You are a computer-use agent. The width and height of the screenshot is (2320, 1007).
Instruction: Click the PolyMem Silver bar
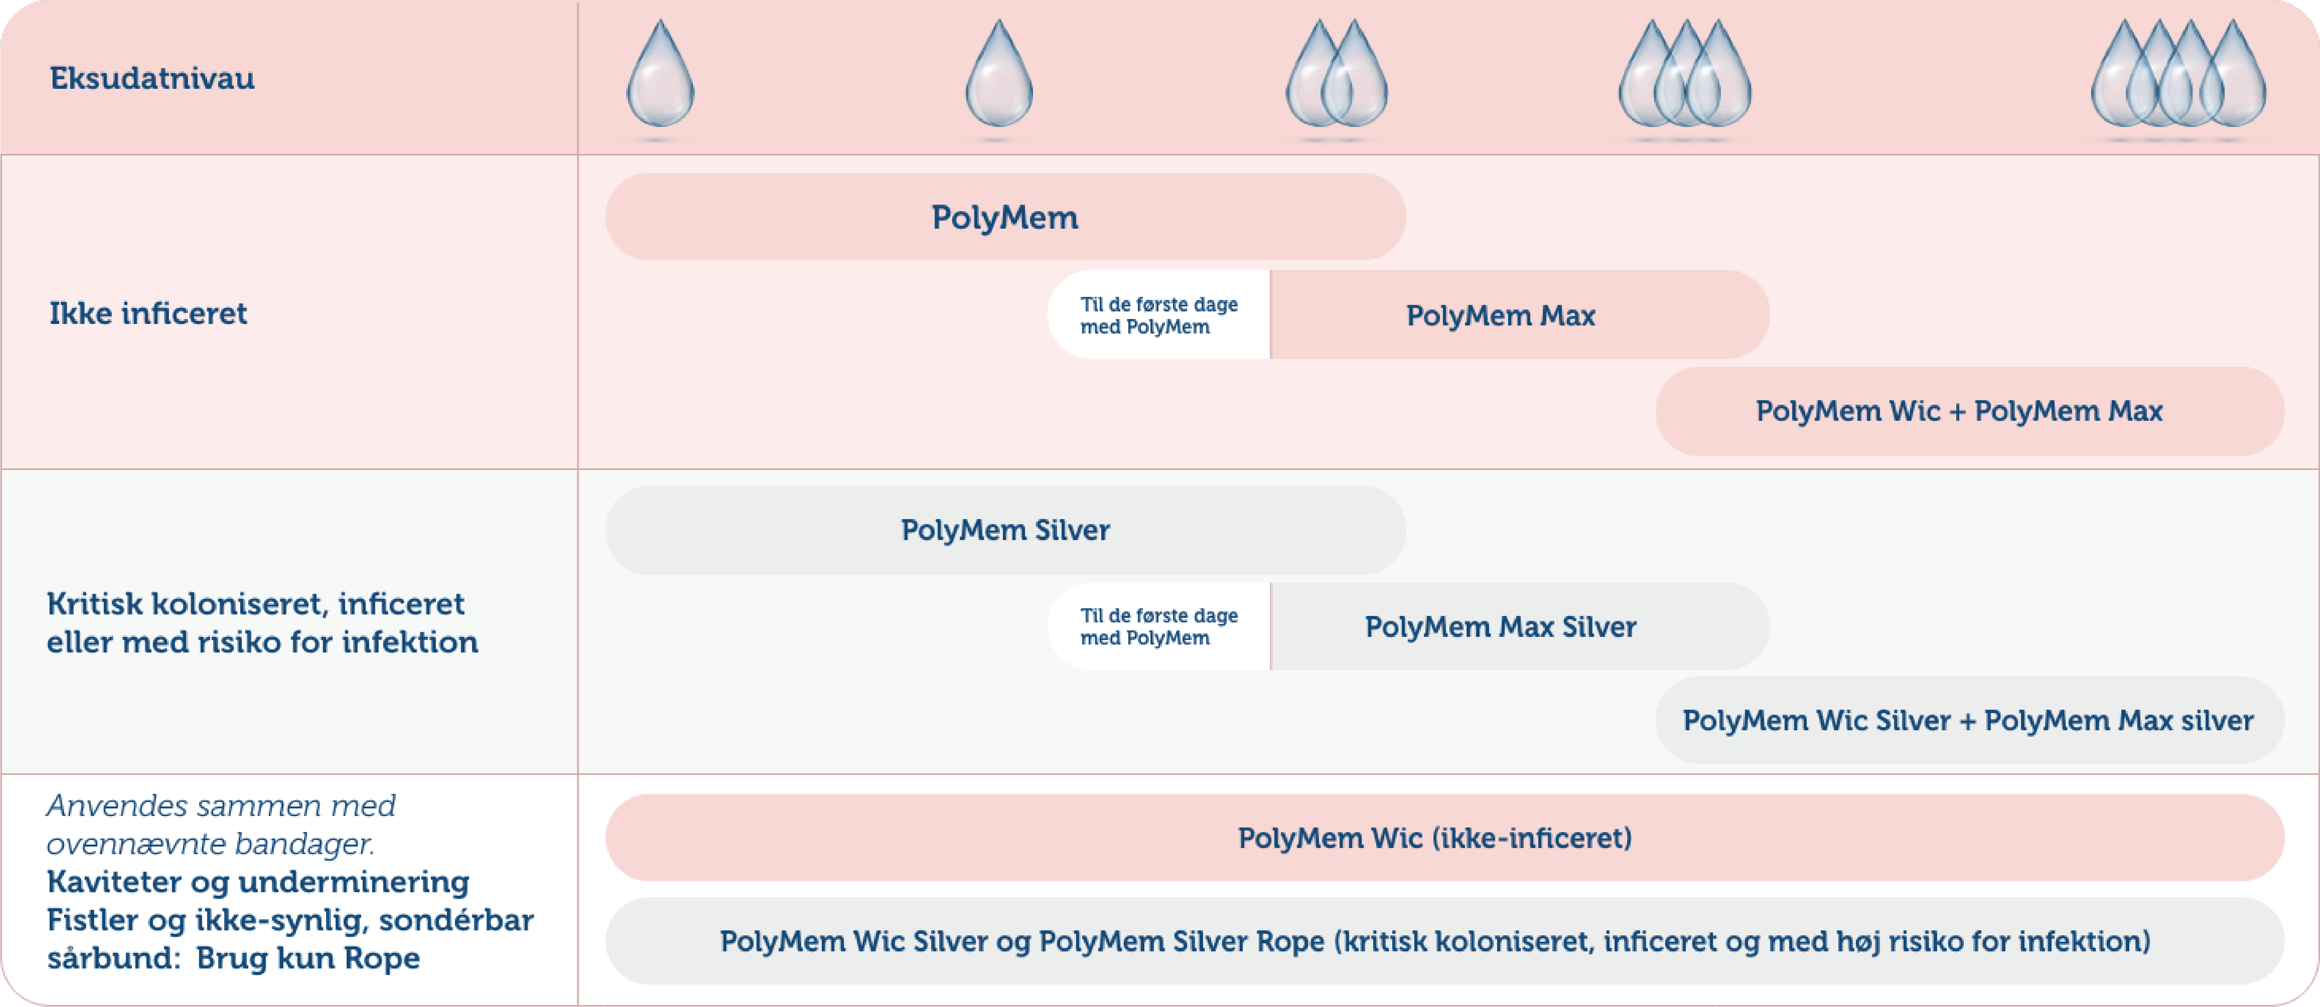pyautogui.click(x=1005, y=530)
